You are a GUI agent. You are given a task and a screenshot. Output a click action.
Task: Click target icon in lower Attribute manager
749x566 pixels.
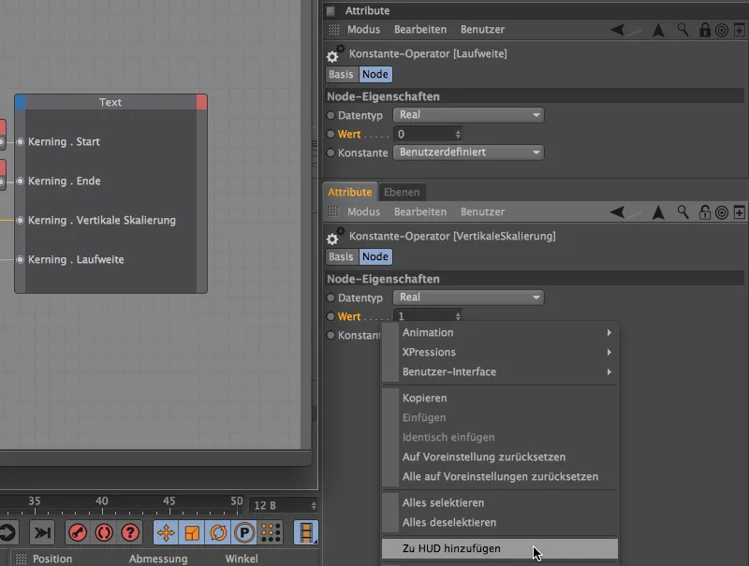[x=722, y=212]
